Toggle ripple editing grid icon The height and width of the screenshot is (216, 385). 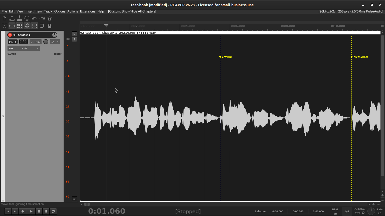(20, 26)
